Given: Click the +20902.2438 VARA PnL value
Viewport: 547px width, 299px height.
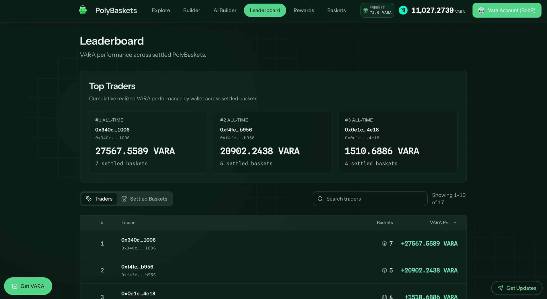Looking at the screenshot, I should point(429,270).
